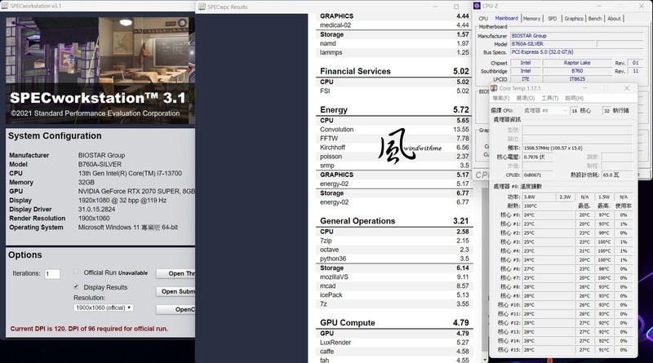Click the Display Driver value 31.0.15.2824
This screenshot has height=363, width=653.
(96, 210)
